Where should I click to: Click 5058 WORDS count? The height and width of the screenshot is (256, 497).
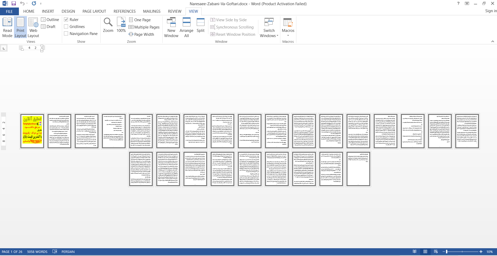(37, 252)
